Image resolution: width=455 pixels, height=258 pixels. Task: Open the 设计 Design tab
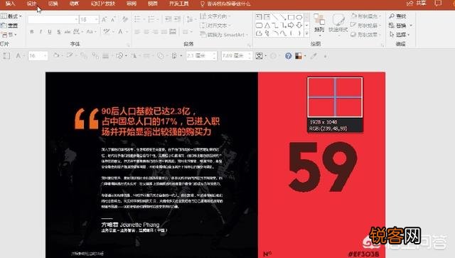[x=31, y=4]
